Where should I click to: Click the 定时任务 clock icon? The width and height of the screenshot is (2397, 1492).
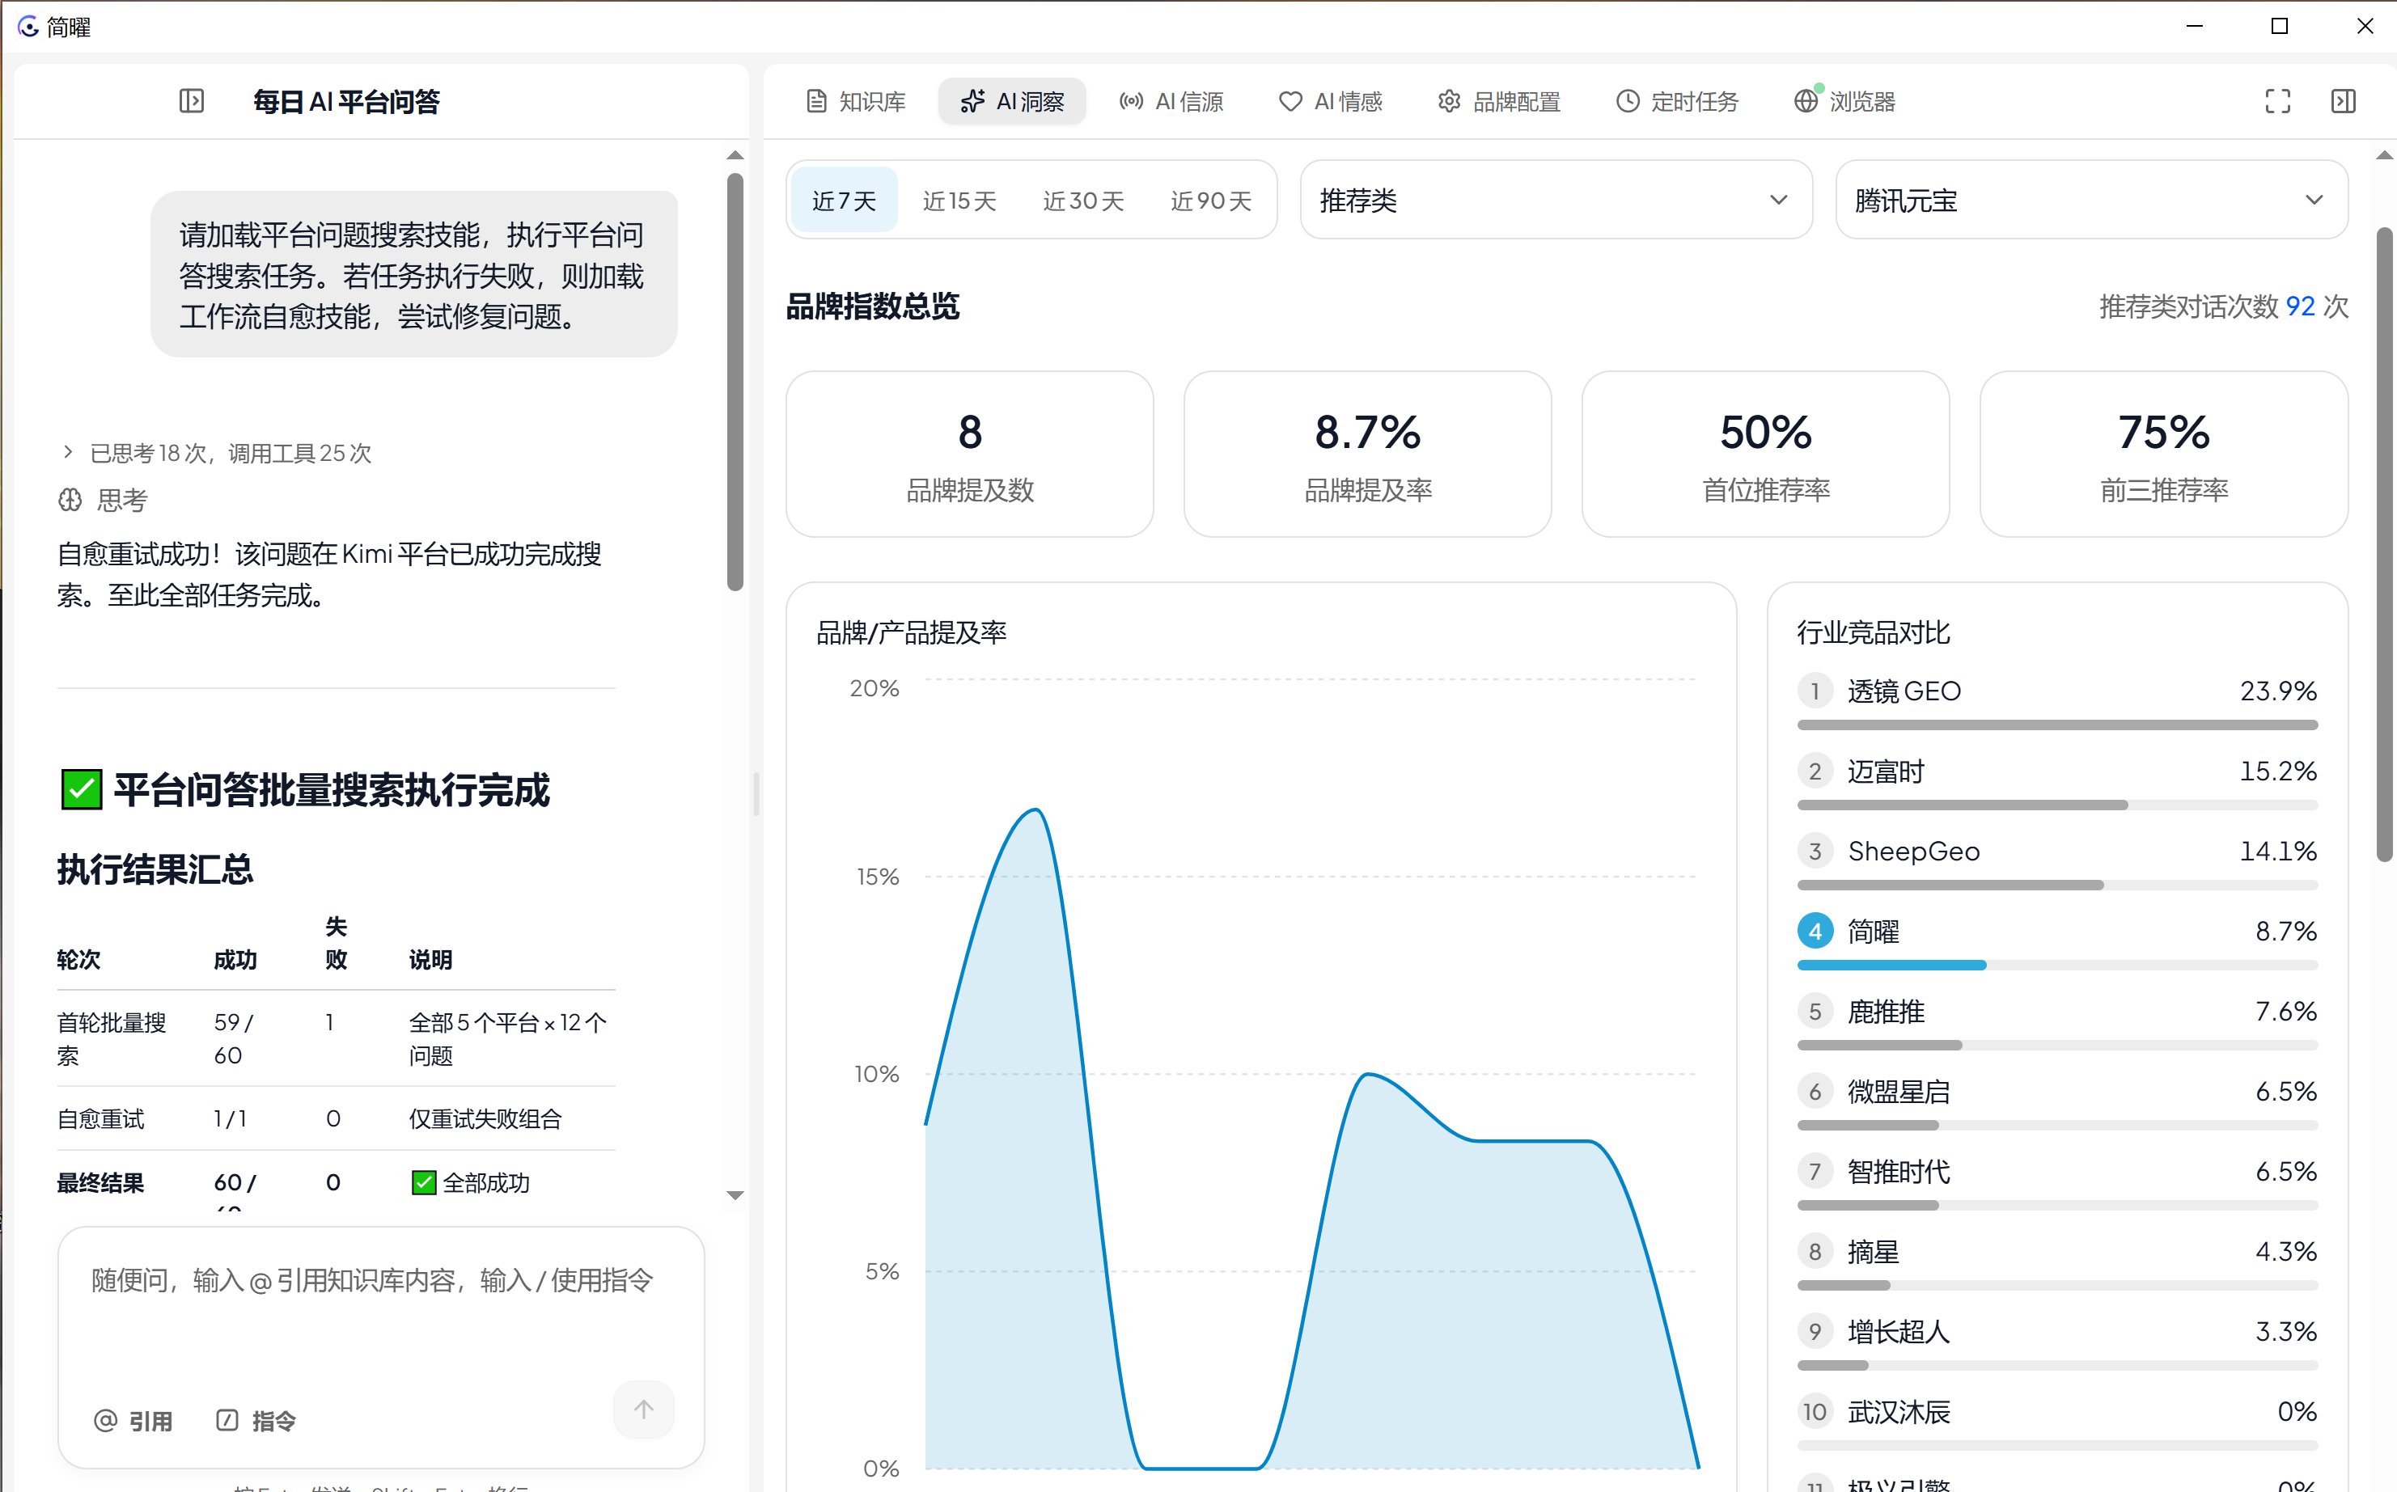coord(1628,100)
